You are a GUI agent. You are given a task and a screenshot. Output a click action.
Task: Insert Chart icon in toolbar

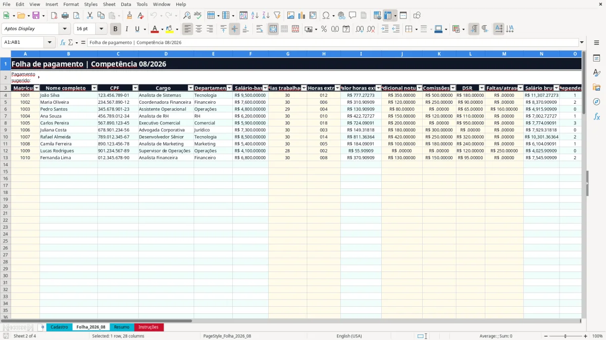coord(302,16)
